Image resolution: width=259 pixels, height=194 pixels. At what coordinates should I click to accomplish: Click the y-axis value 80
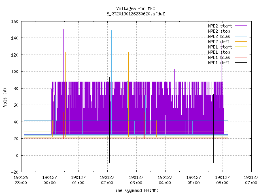tap(16, 89)
